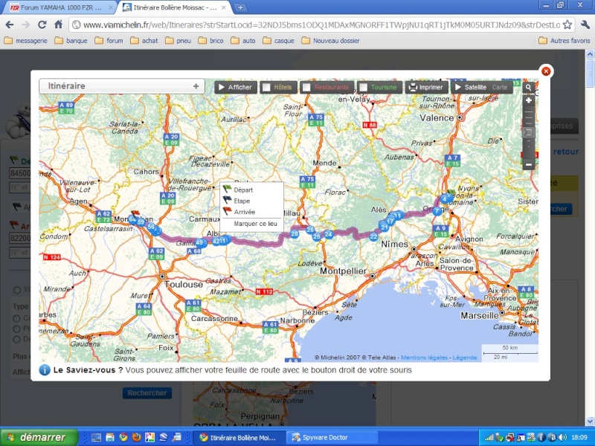Click the red arrival flag near Montauban
Image resolution: width=595 pixels, height=446 pixels.
tap(135, 214)
